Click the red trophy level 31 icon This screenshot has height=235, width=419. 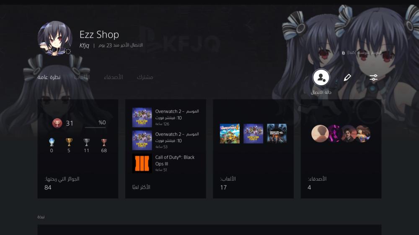(x=57, y=123)
